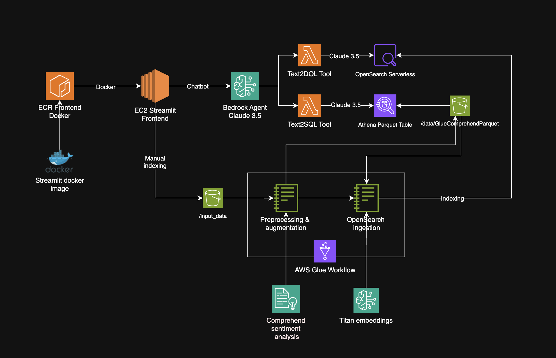The image size is (556, 358).
Task: Click the OpenSearch Serverless icon
Action: pyautogui.click(x=385, y=55)
